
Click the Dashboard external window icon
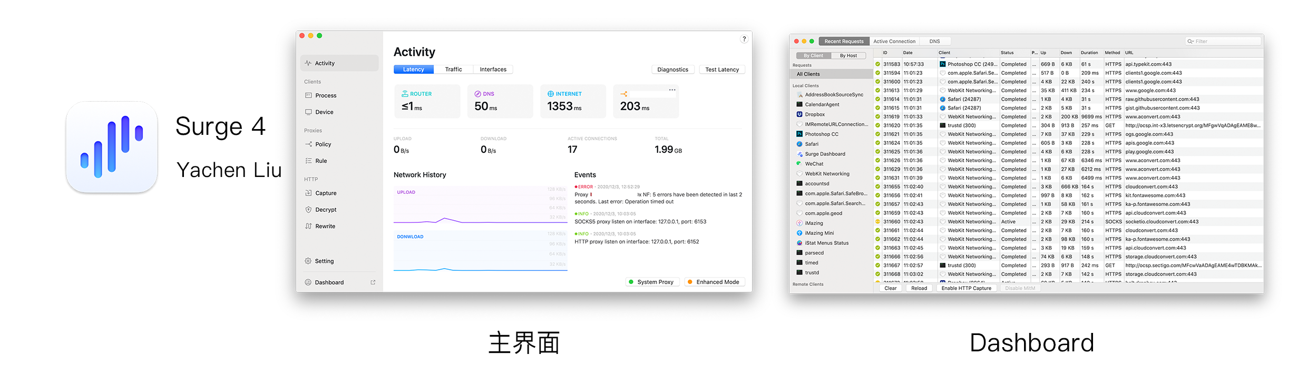(x=373, y=282)
